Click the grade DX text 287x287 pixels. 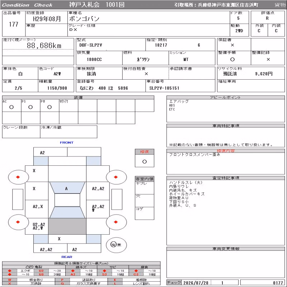(73, 29)
